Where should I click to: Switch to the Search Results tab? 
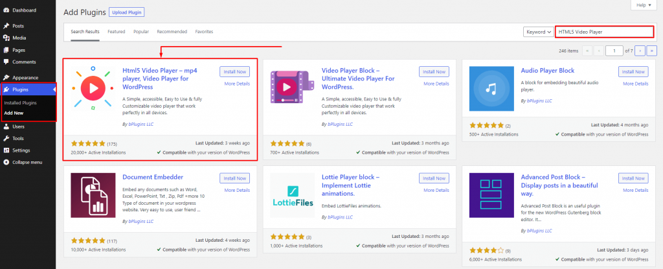85,32
